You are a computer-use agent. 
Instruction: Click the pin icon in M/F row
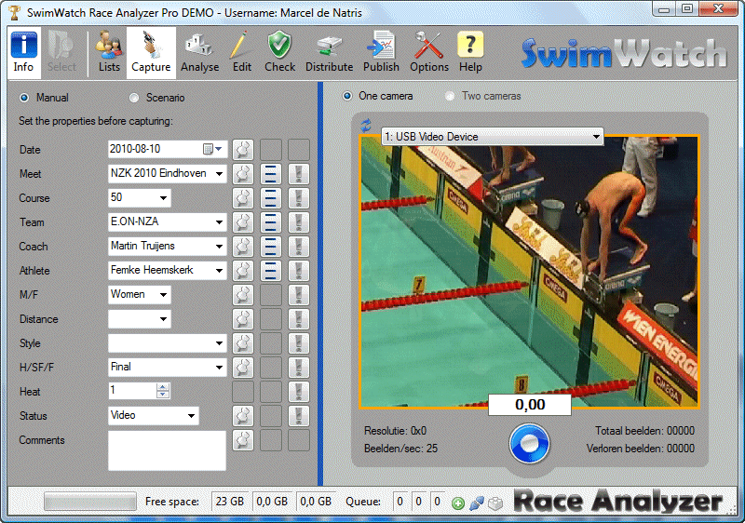coord(243,295)
